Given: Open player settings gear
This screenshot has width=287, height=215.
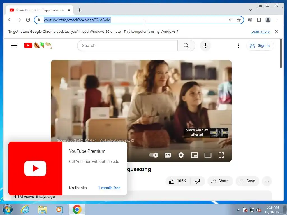Looking at the screenshot, I should click(181, 155).
